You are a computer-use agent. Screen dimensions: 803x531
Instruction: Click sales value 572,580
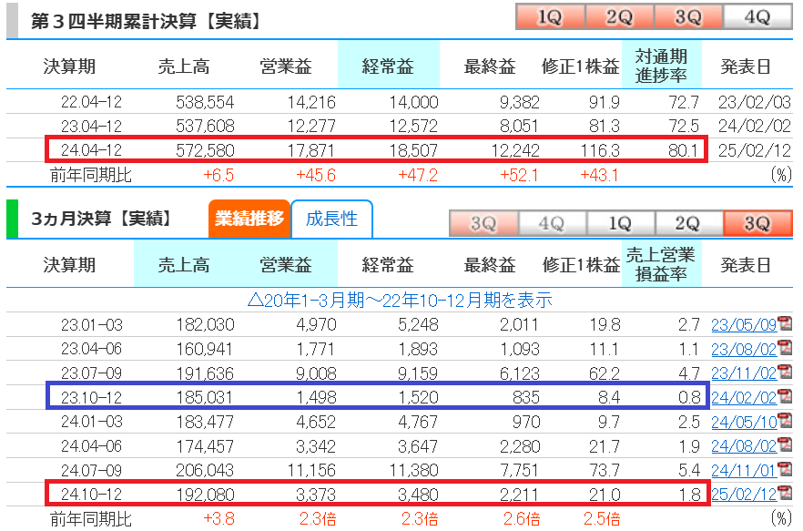click(x=205, y=150)
